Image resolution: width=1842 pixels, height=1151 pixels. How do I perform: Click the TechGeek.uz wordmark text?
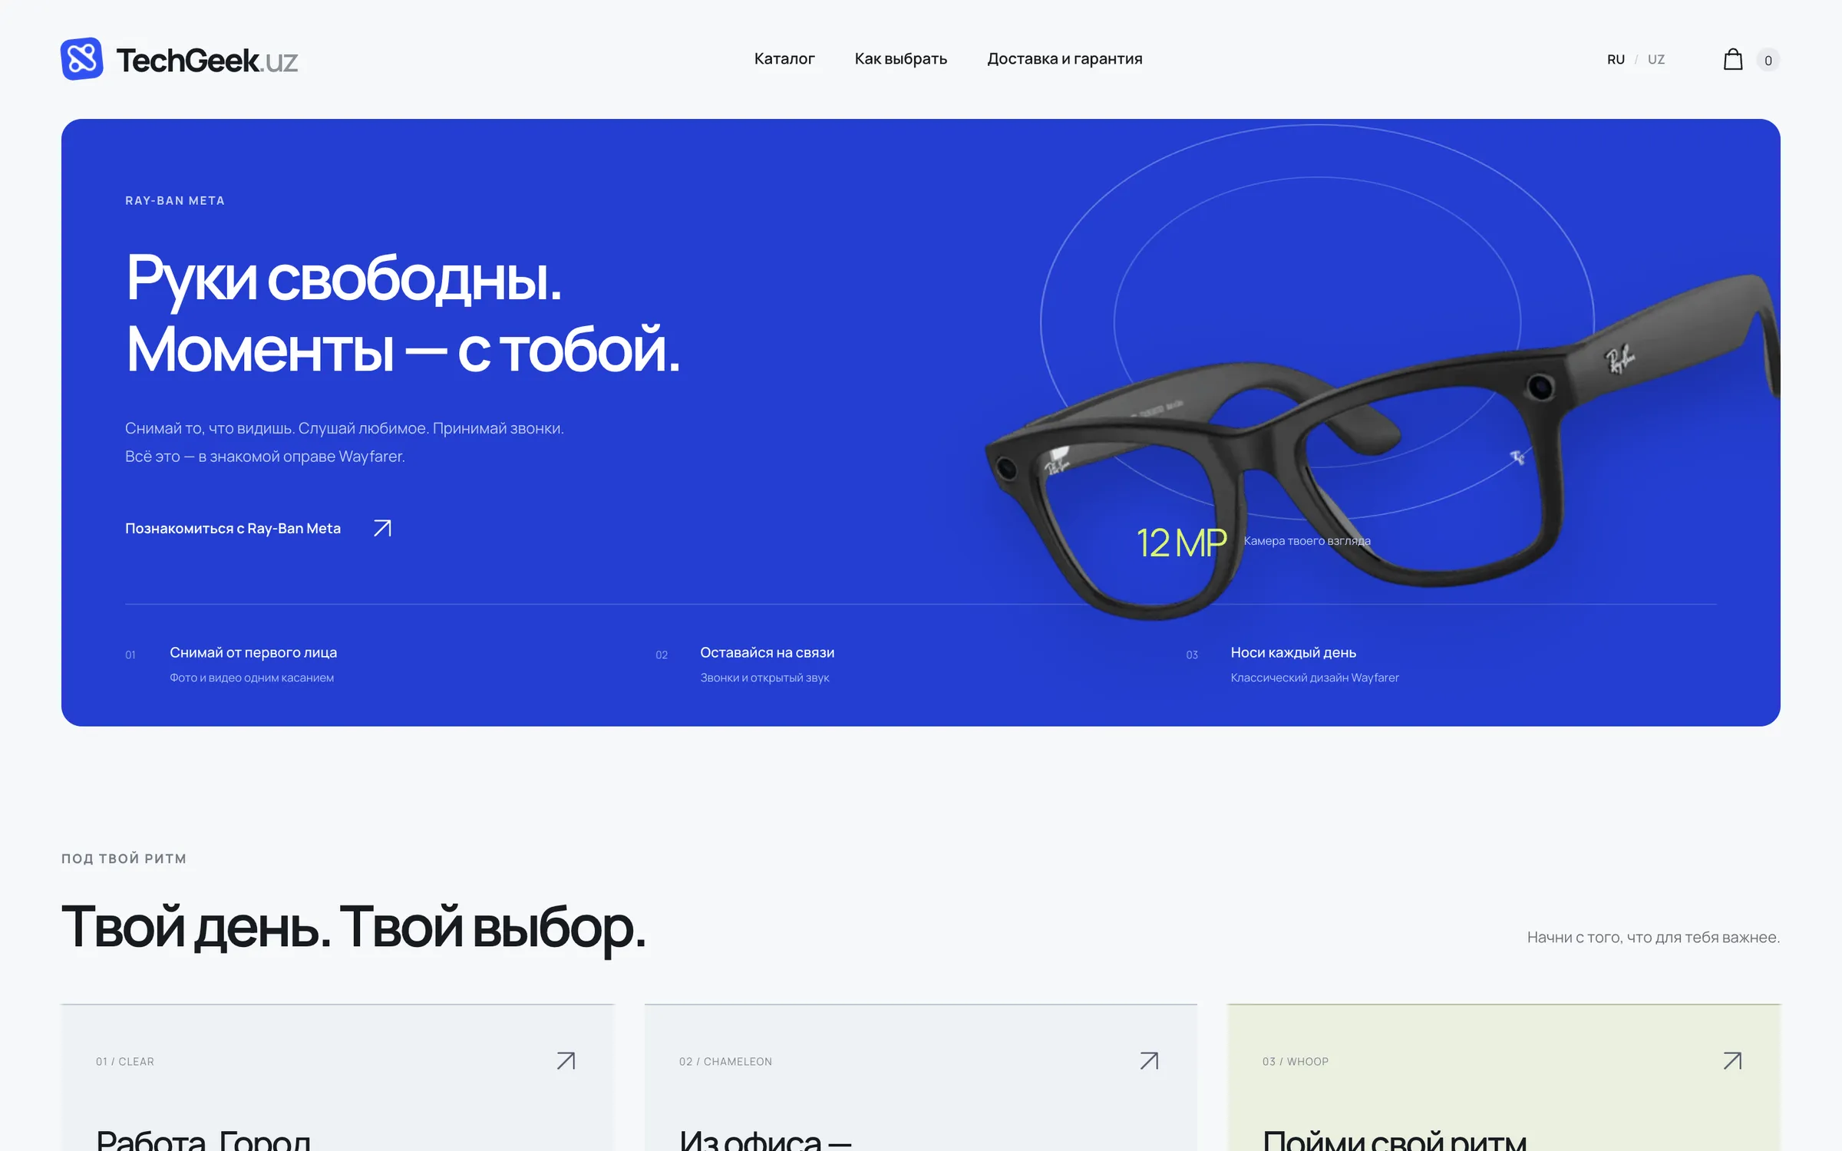(x=206, y=60)
